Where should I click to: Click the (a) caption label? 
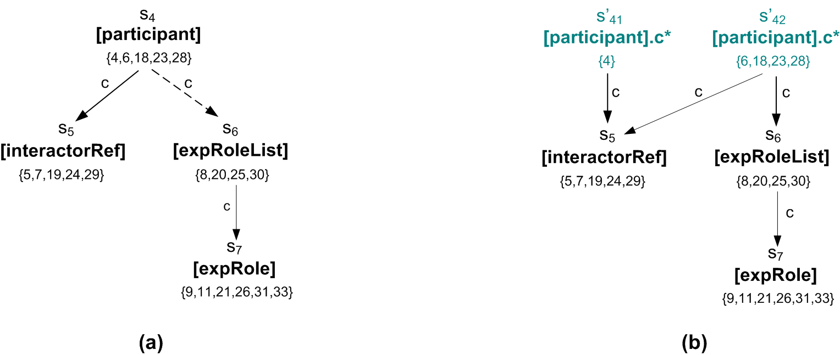tap(151, 343)
